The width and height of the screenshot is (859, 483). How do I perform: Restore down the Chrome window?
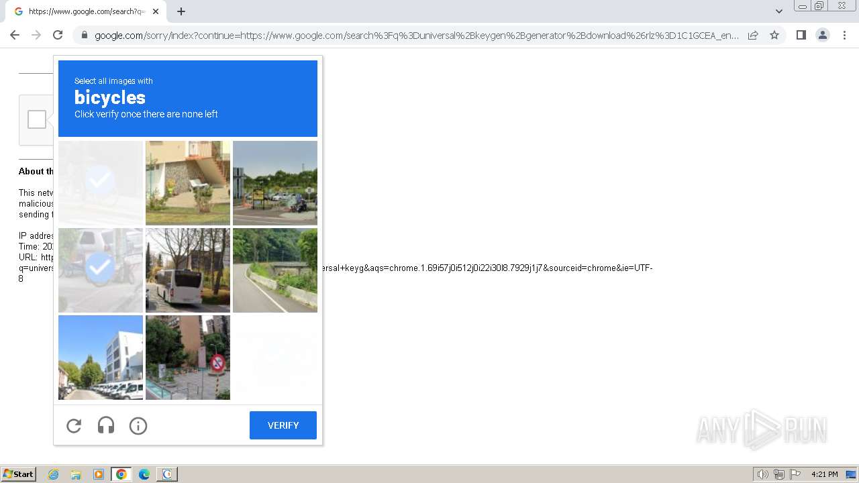tap(819, 6)
